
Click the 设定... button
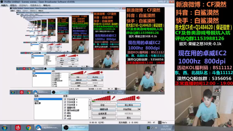[104, 105]
